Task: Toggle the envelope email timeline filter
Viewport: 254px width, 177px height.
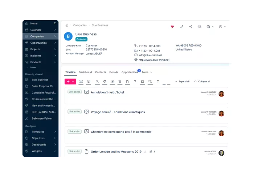Action: 143,82
